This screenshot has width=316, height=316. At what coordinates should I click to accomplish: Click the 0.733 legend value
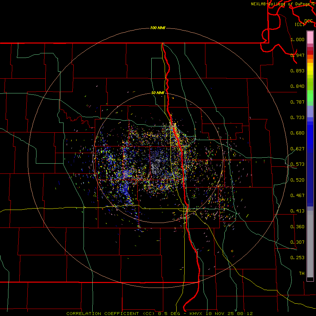297,118
